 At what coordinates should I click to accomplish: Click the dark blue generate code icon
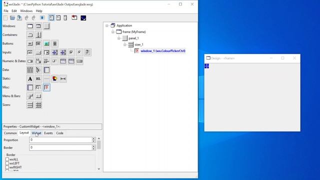click(x=83, y=18)
